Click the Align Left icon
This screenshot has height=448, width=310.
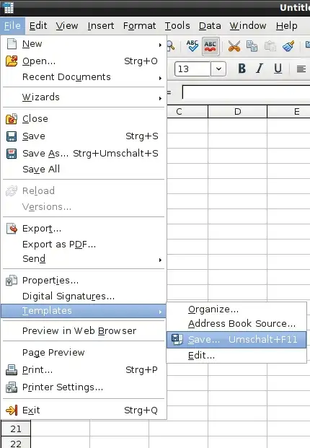(301, 69)
